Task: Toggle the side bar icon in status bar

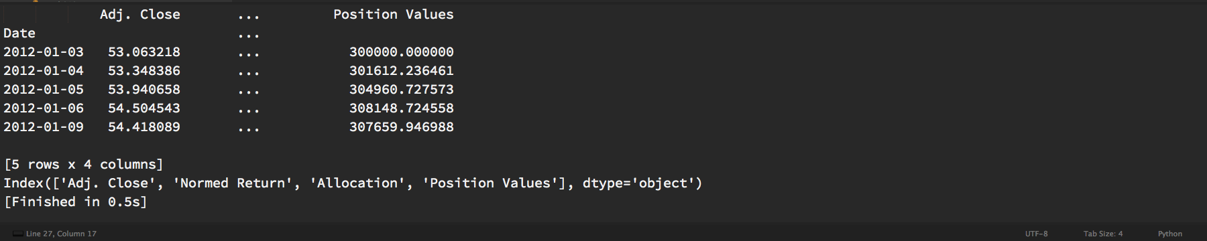Action: (18, 234)
